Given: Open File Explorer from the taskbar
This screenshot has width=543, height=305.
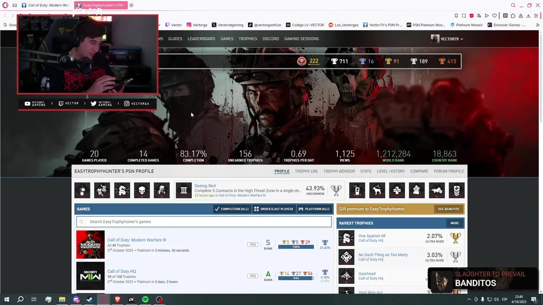Looking at the screenshot, I should [x=62, y=299].
